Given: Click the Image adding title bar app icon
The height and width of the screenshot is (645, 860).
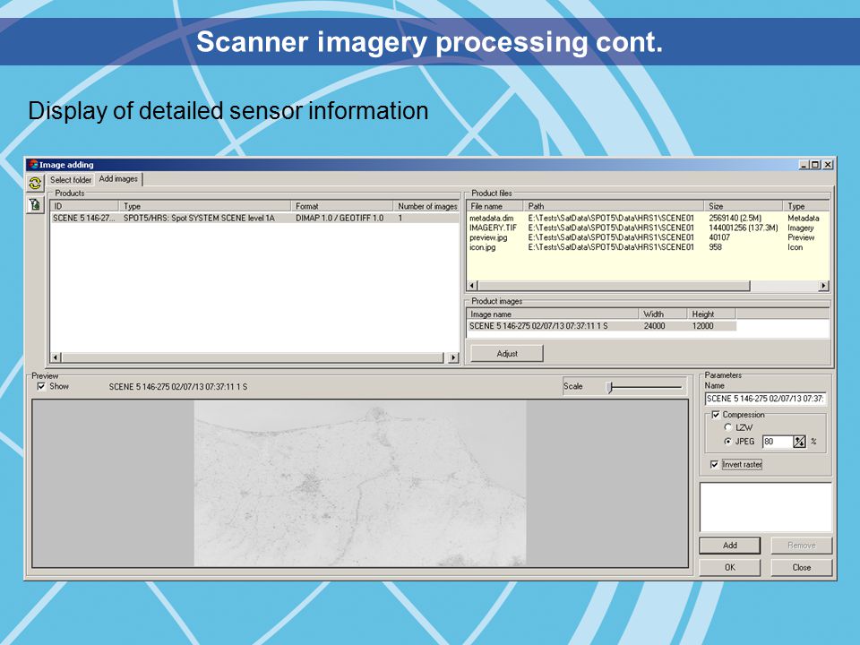Looking at the screenshot, I should (33, 165).
